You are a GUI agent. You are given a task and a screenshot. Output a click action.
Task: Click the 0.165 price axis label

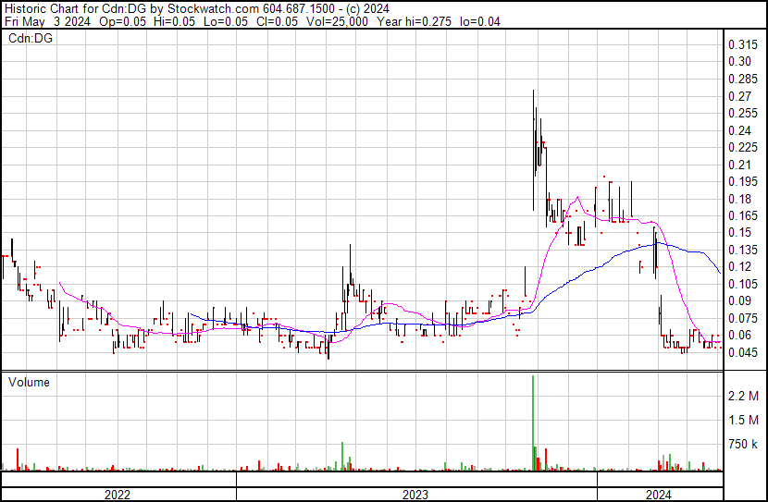coord(743,215)
